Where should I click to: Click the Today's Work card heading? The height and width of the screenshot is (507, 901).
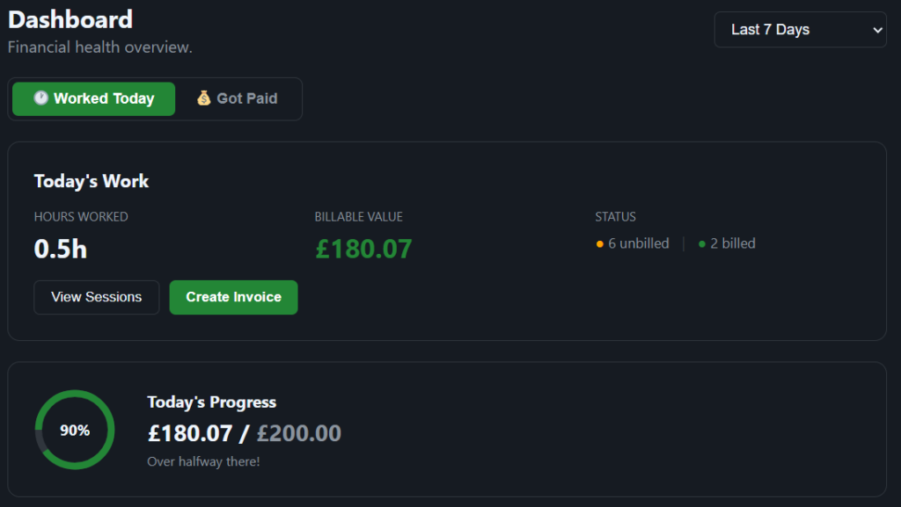pos(92,182)
